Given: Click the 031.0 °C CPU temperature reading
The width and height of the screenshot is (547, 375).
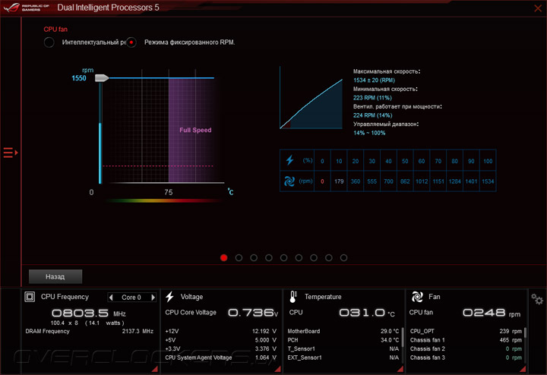Looking at the screenshot, I should pos(367,313).
